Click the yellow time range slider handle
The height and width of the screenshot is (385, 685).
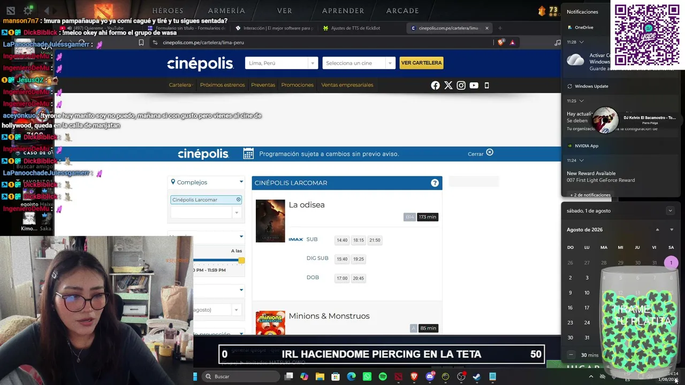[241, 260]
